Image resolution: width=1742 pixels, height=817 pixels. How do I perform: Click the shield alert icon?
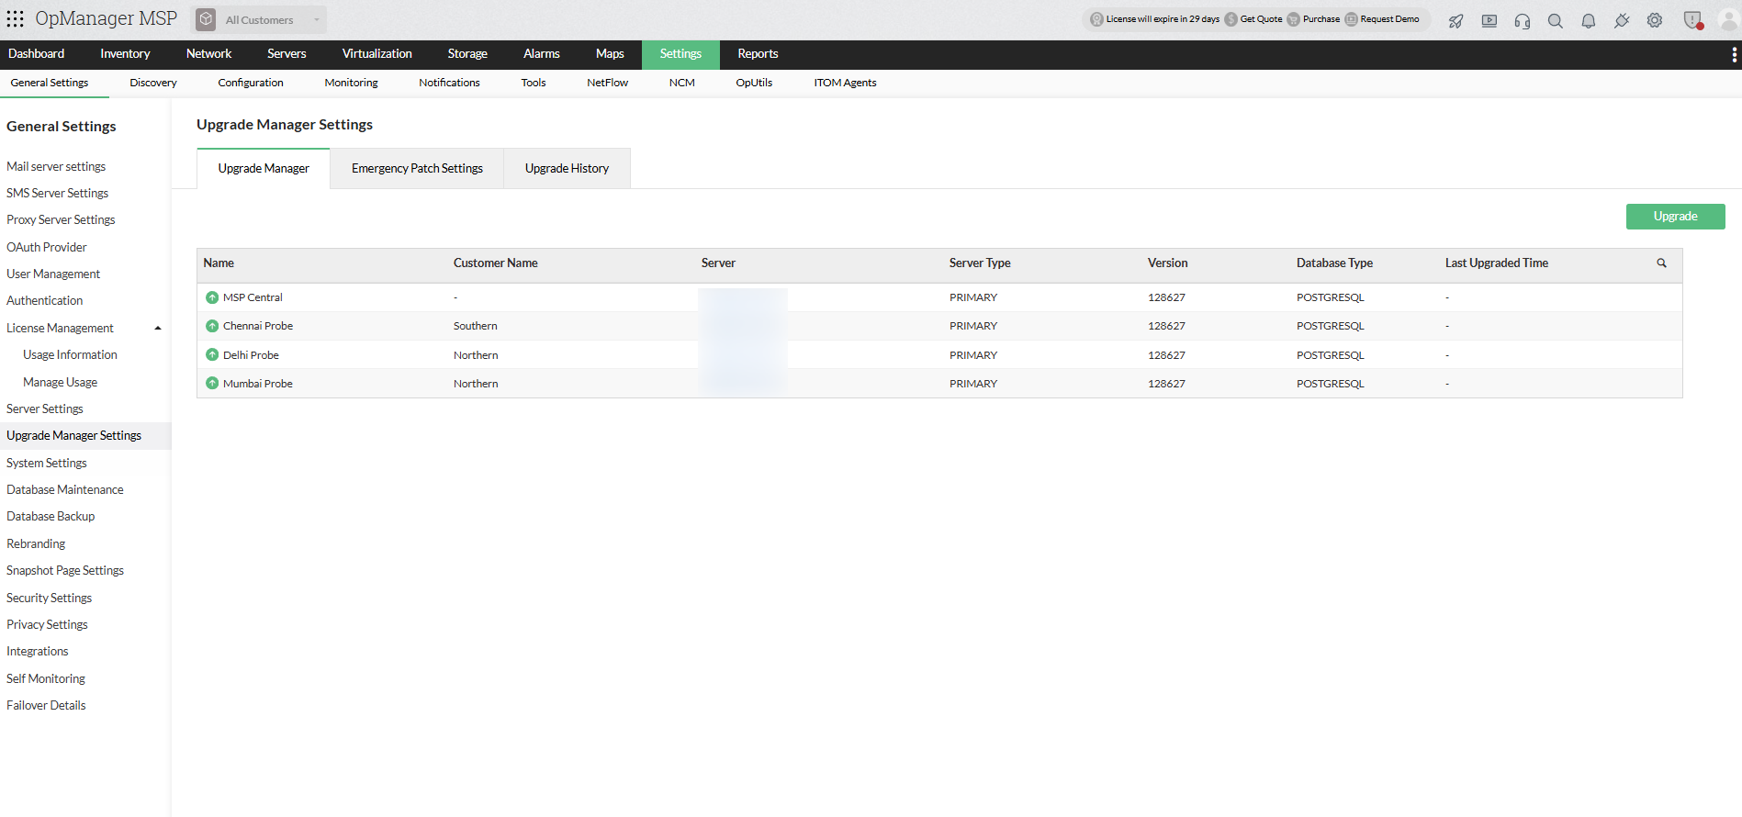pyautogui.click(x=1693, y=20)
